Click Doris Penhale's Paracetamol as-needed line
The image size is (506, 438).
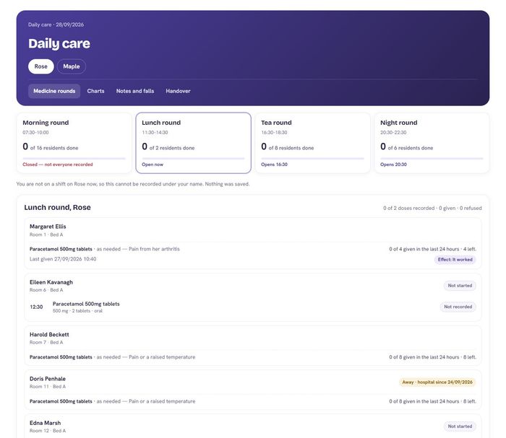pos(112,401)
